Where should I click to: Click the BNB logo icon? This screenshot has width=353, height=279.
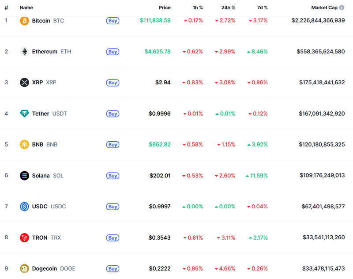point(25,144)
